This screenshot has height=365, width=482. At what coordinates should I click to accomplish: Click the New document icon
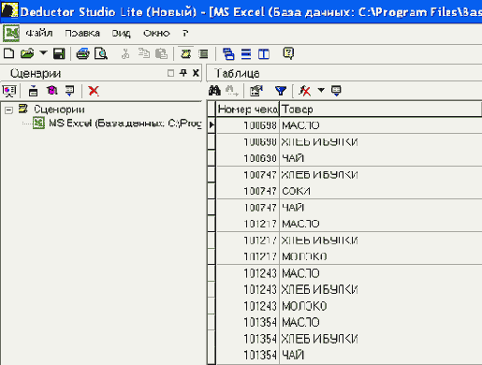click(8, 53)
